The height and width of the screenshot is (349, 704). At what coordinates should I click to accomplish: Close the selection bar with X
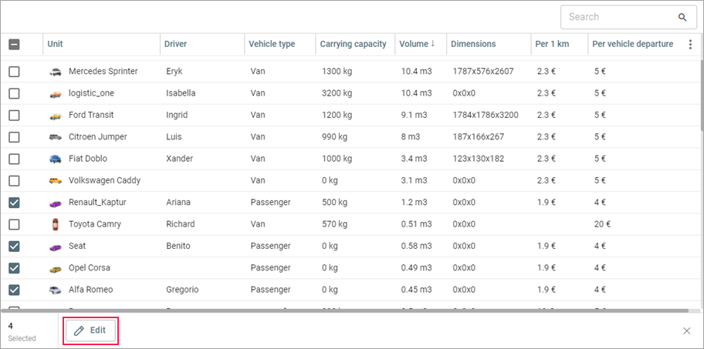point(687,331)
